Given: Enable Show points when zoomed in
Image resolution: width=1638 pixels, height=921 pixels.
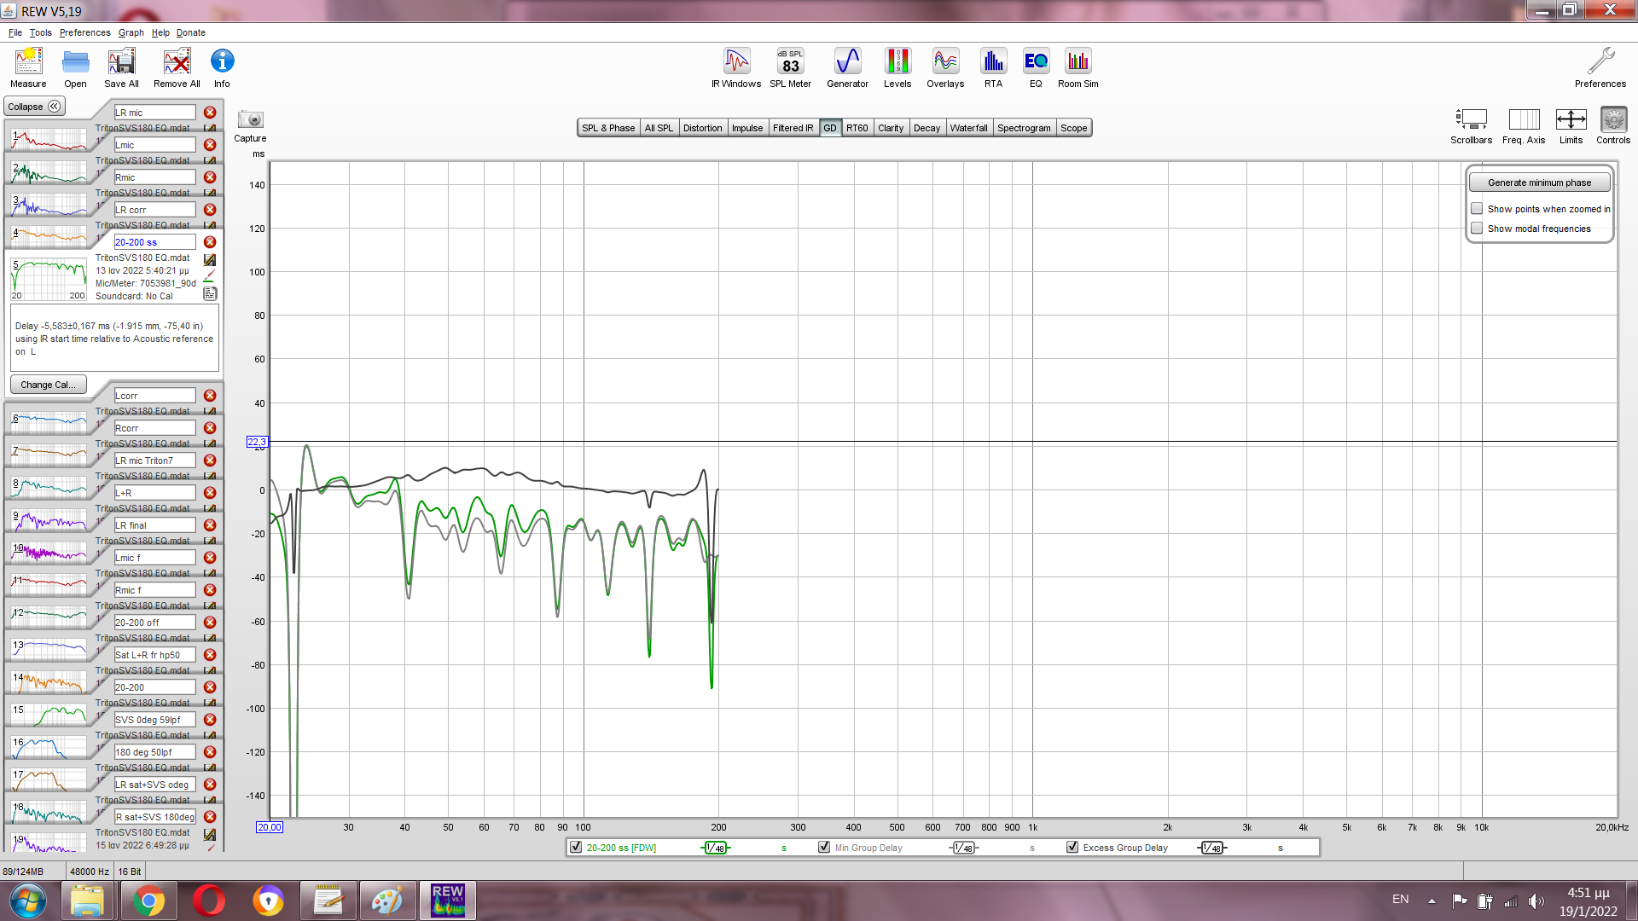Looking at the screenshot, I should [x=1477, y=209].
